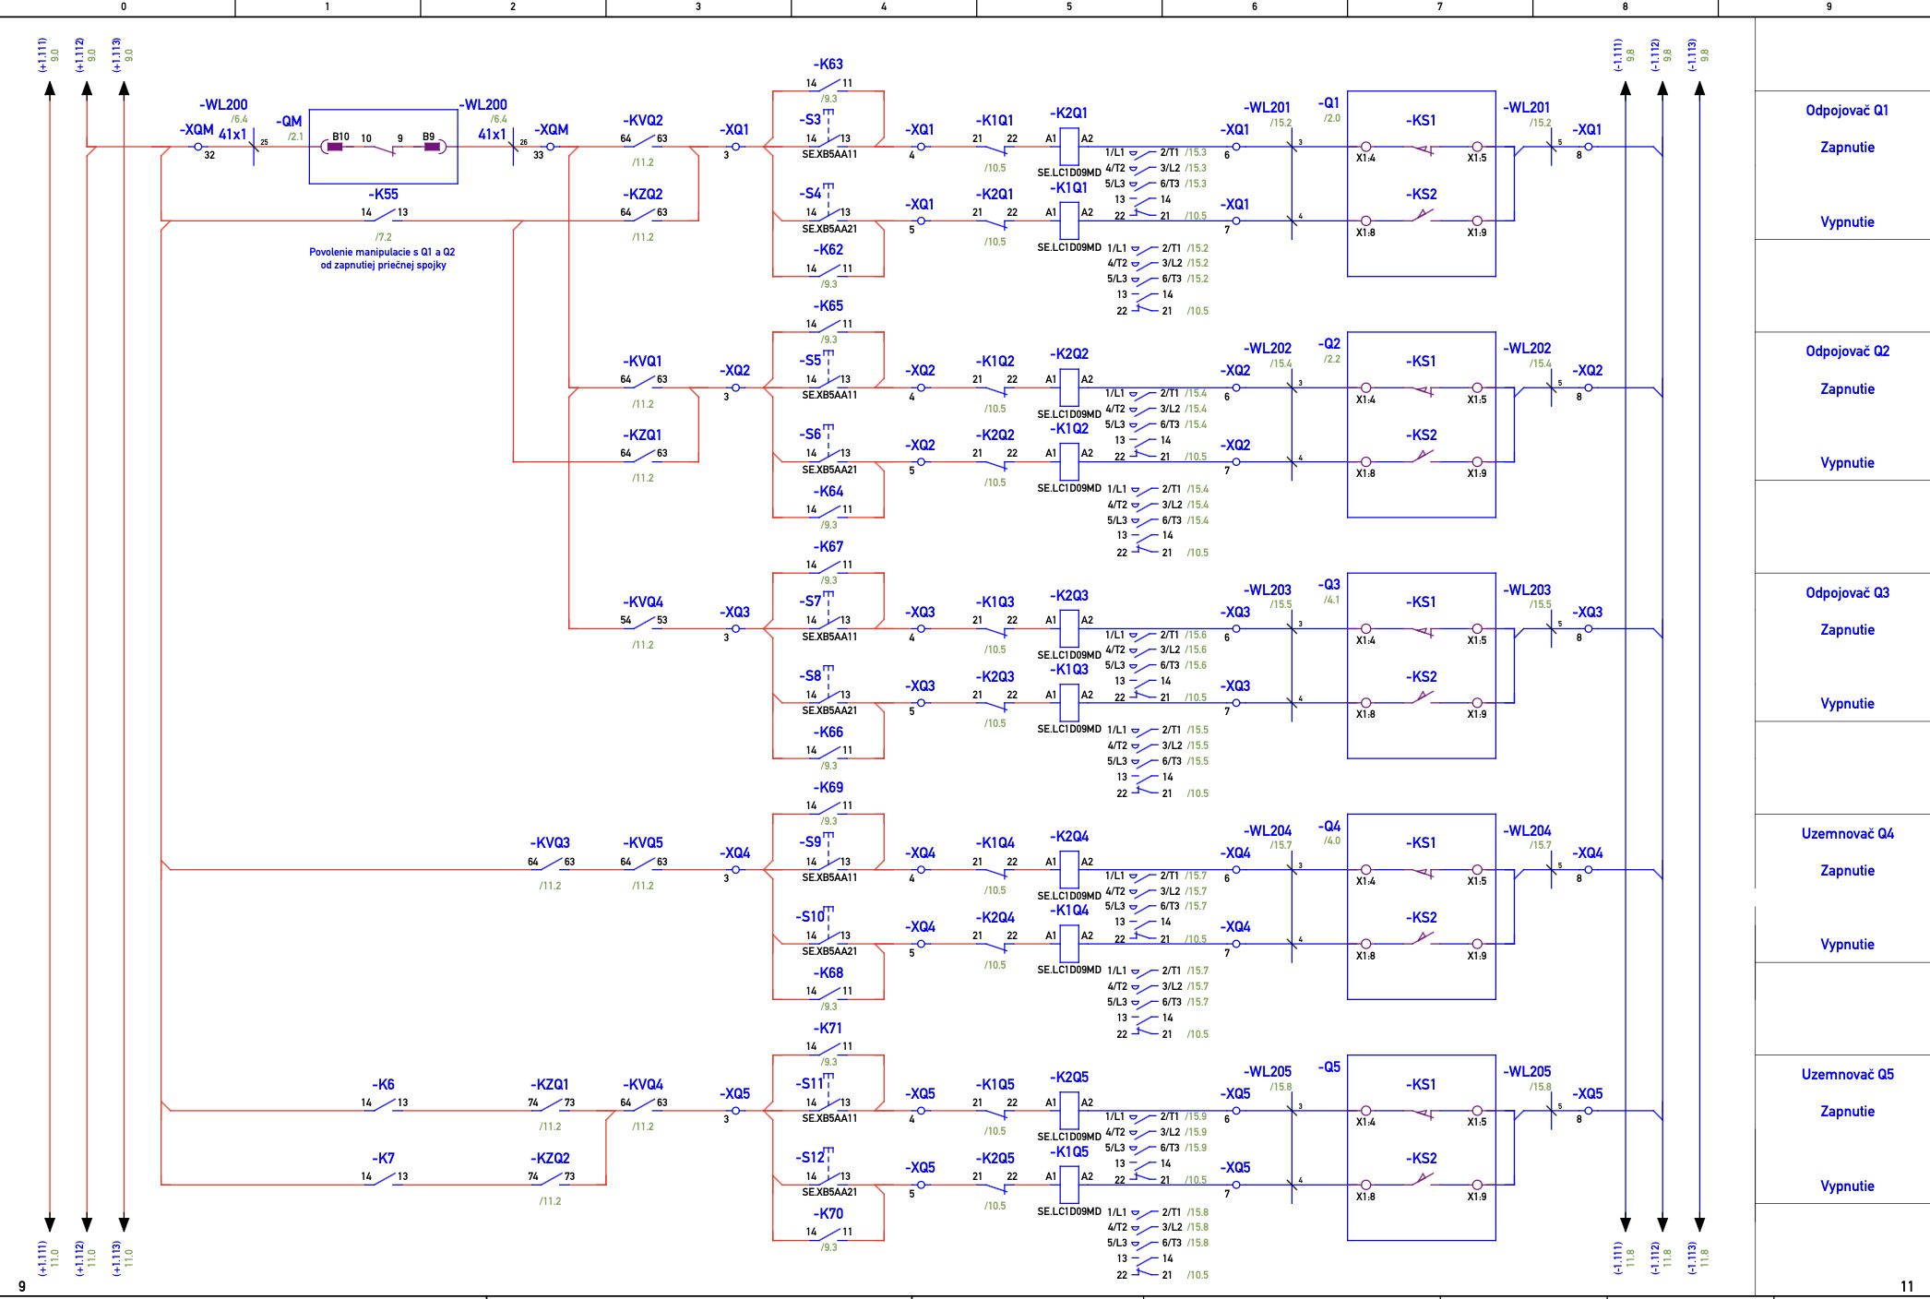Click the -K63 contact at top

tap(828, 84)
